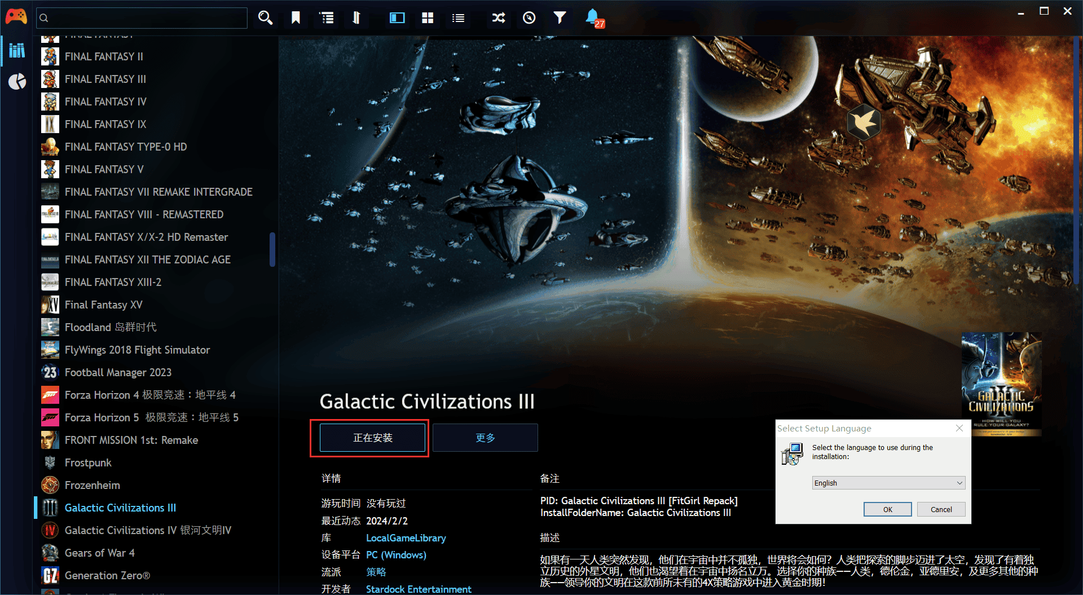
Task: Open the sort order icon
Action: pos(356,18)
